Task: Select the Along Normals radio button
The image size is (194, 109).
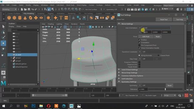Action: pyautogui.click(x=139, y=55)
